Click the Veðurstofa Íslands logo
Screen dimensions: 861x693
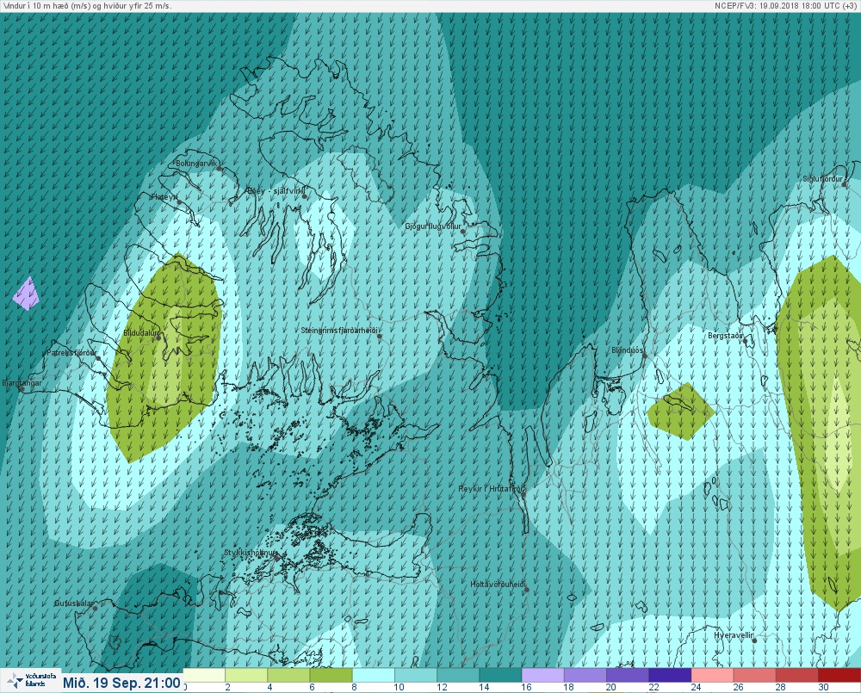[30, 681]
